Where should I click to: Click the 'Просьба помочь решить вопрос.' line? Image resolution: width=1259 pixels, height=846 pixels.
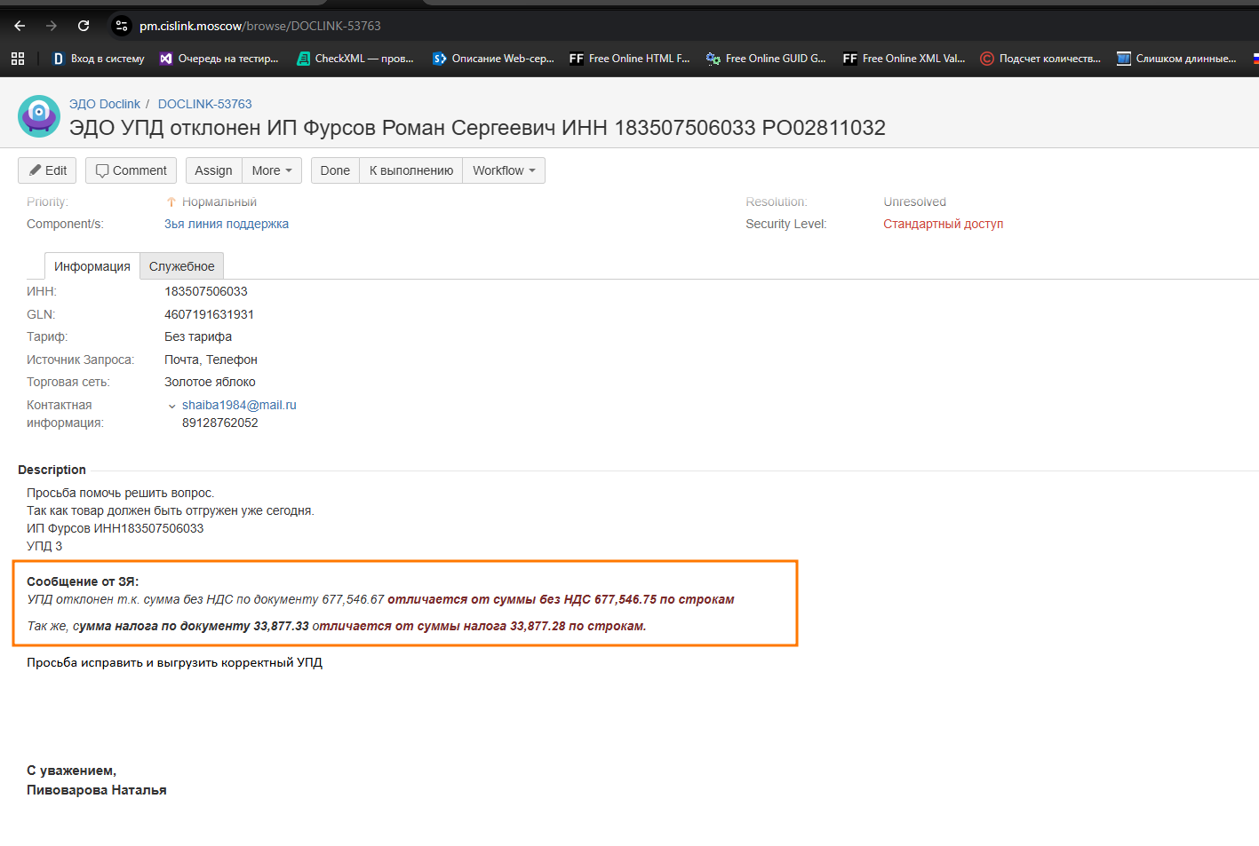[121, 493]
